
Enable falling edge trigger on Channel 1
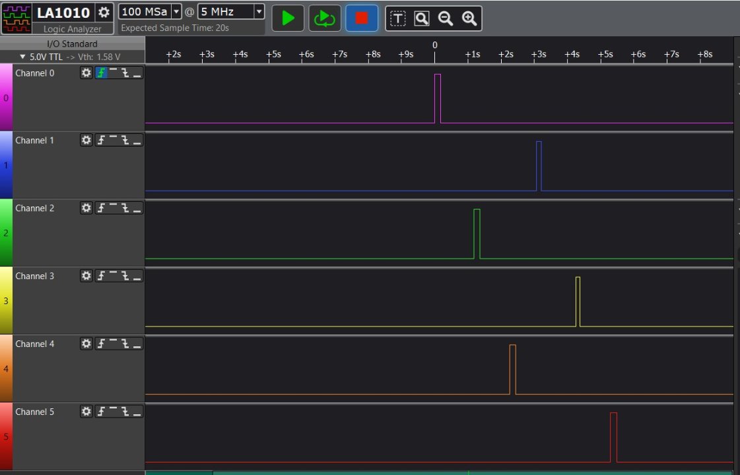click(x=125, y=141)
